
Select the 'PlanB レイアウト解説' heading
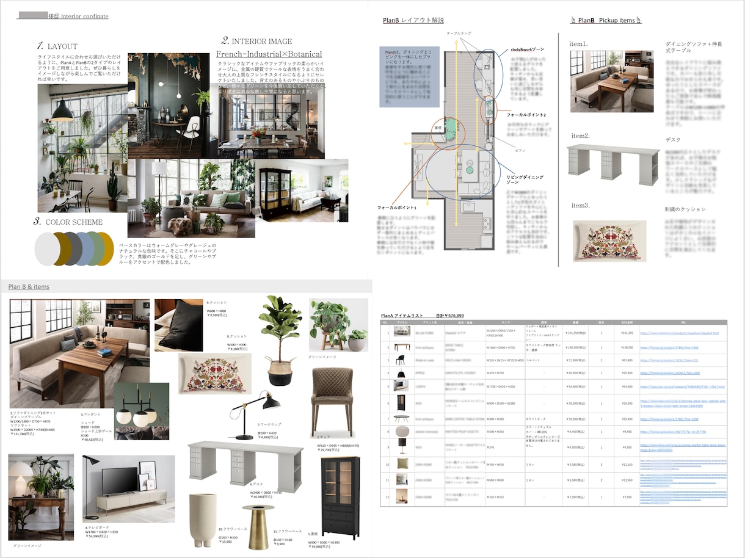tap(413, 20)
